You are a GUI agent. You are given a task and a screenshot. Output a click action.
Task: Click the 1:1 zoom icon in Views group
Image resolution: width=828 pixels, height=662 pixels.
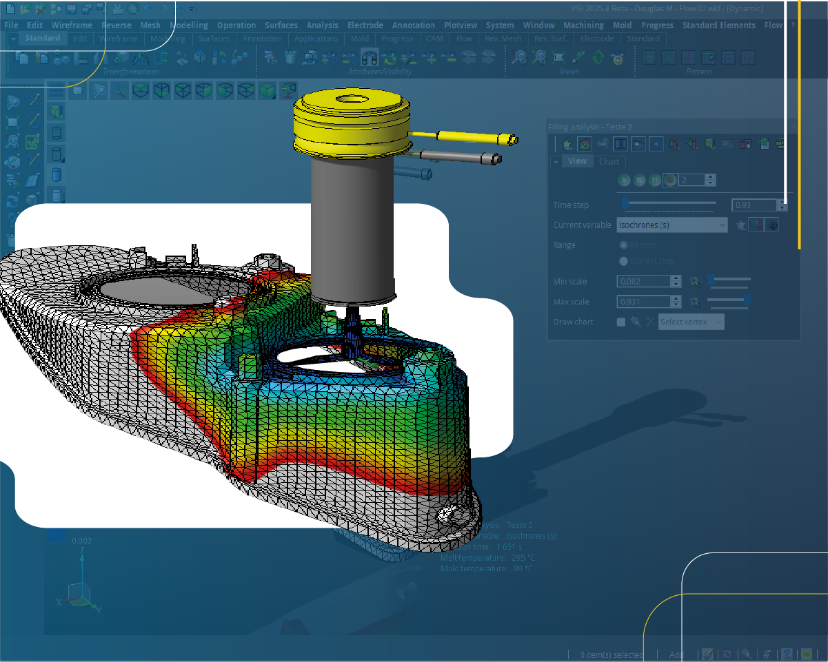559,58
